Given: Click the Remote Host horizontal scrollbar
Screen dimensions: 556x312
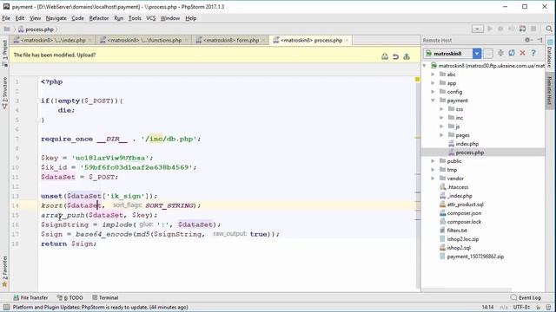Looking at the screenshot, I should pos(467,289).
